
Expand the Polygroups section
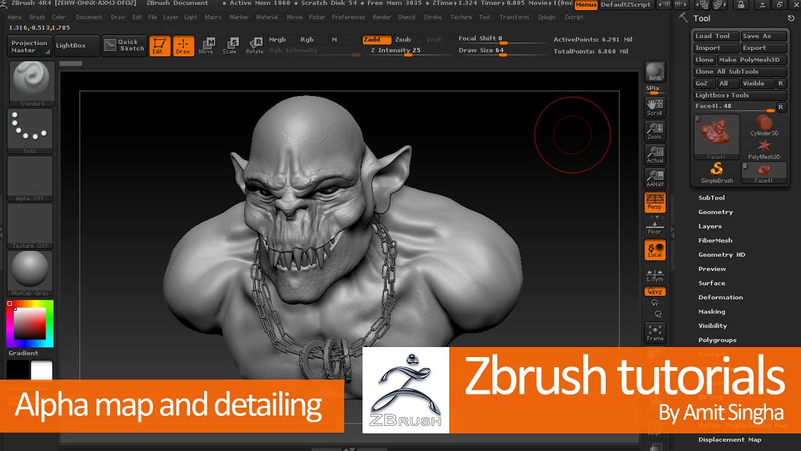coord(717,340)
